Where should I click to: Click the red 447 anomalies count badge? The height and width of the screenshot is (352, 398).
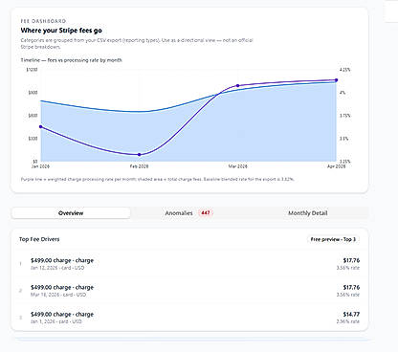tap(206, 212)
